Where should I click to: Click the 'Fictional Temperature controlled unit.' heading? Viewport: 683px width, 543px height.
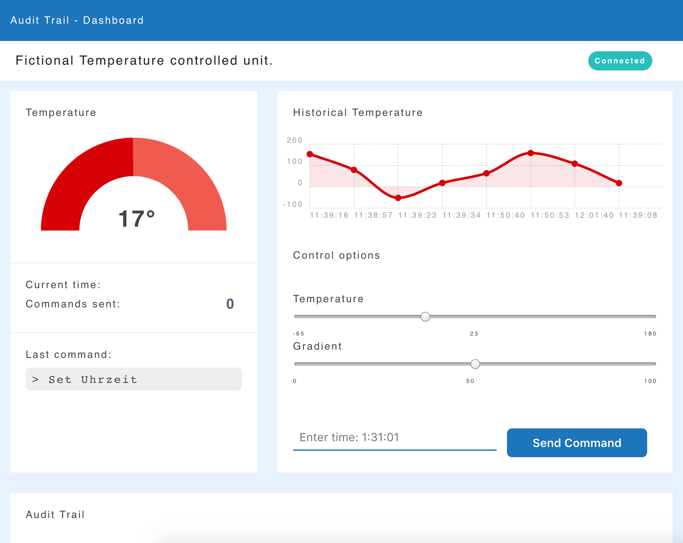pyautogui.click(x=144, y=61)
